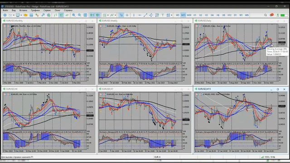This screenshot has height=163, width=290.
Task: Toggle chart shift from right edge
Action: pyautogui.click(x=98, y=15)
